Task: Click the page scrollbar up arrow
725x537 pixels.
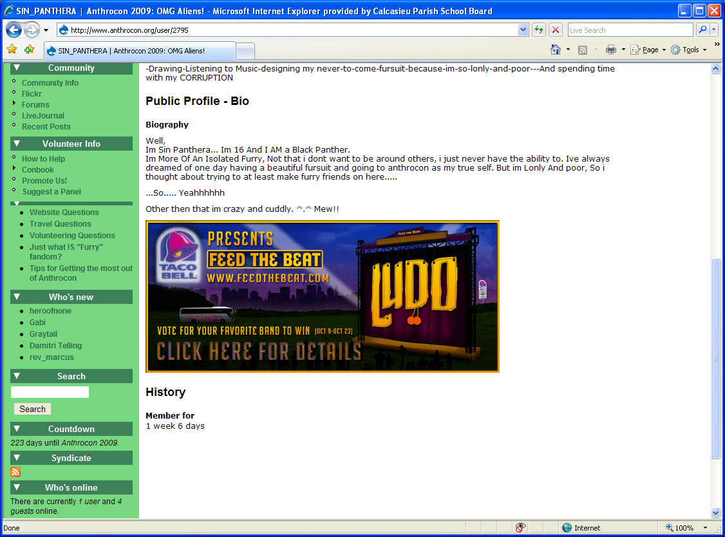Action: pos(716,69)
